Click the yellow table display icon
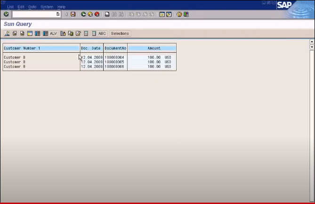The width and height of the screenshot is (315, 204). pos(30,33)
